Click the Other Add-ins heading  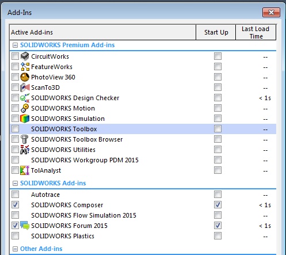[x=41, y=249]
